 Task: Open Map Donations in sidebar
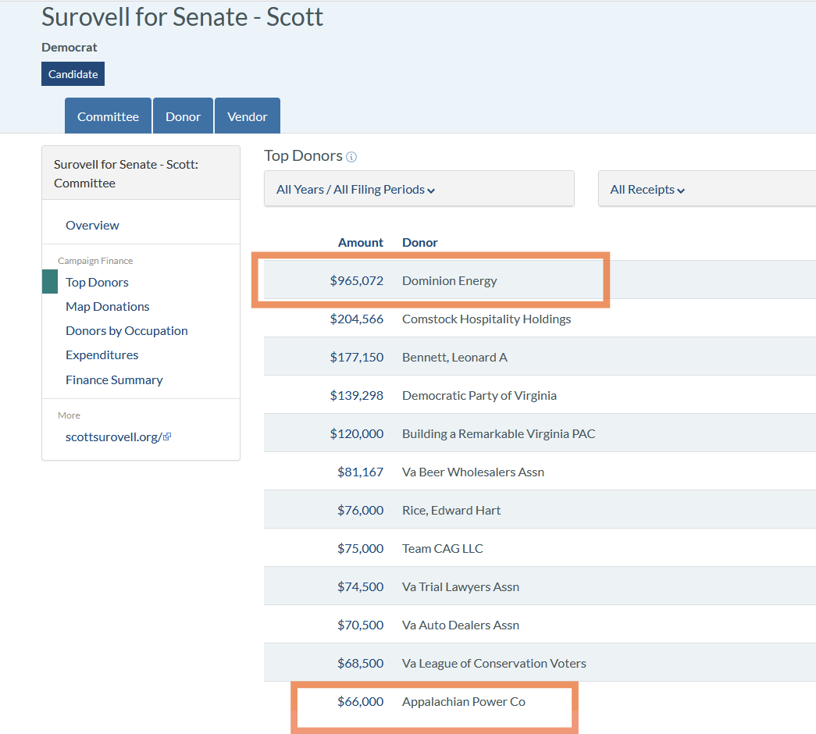(x=107, y=307)
